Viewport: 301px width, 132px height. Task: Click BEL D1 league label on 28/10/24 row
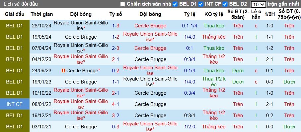point(15,26)
